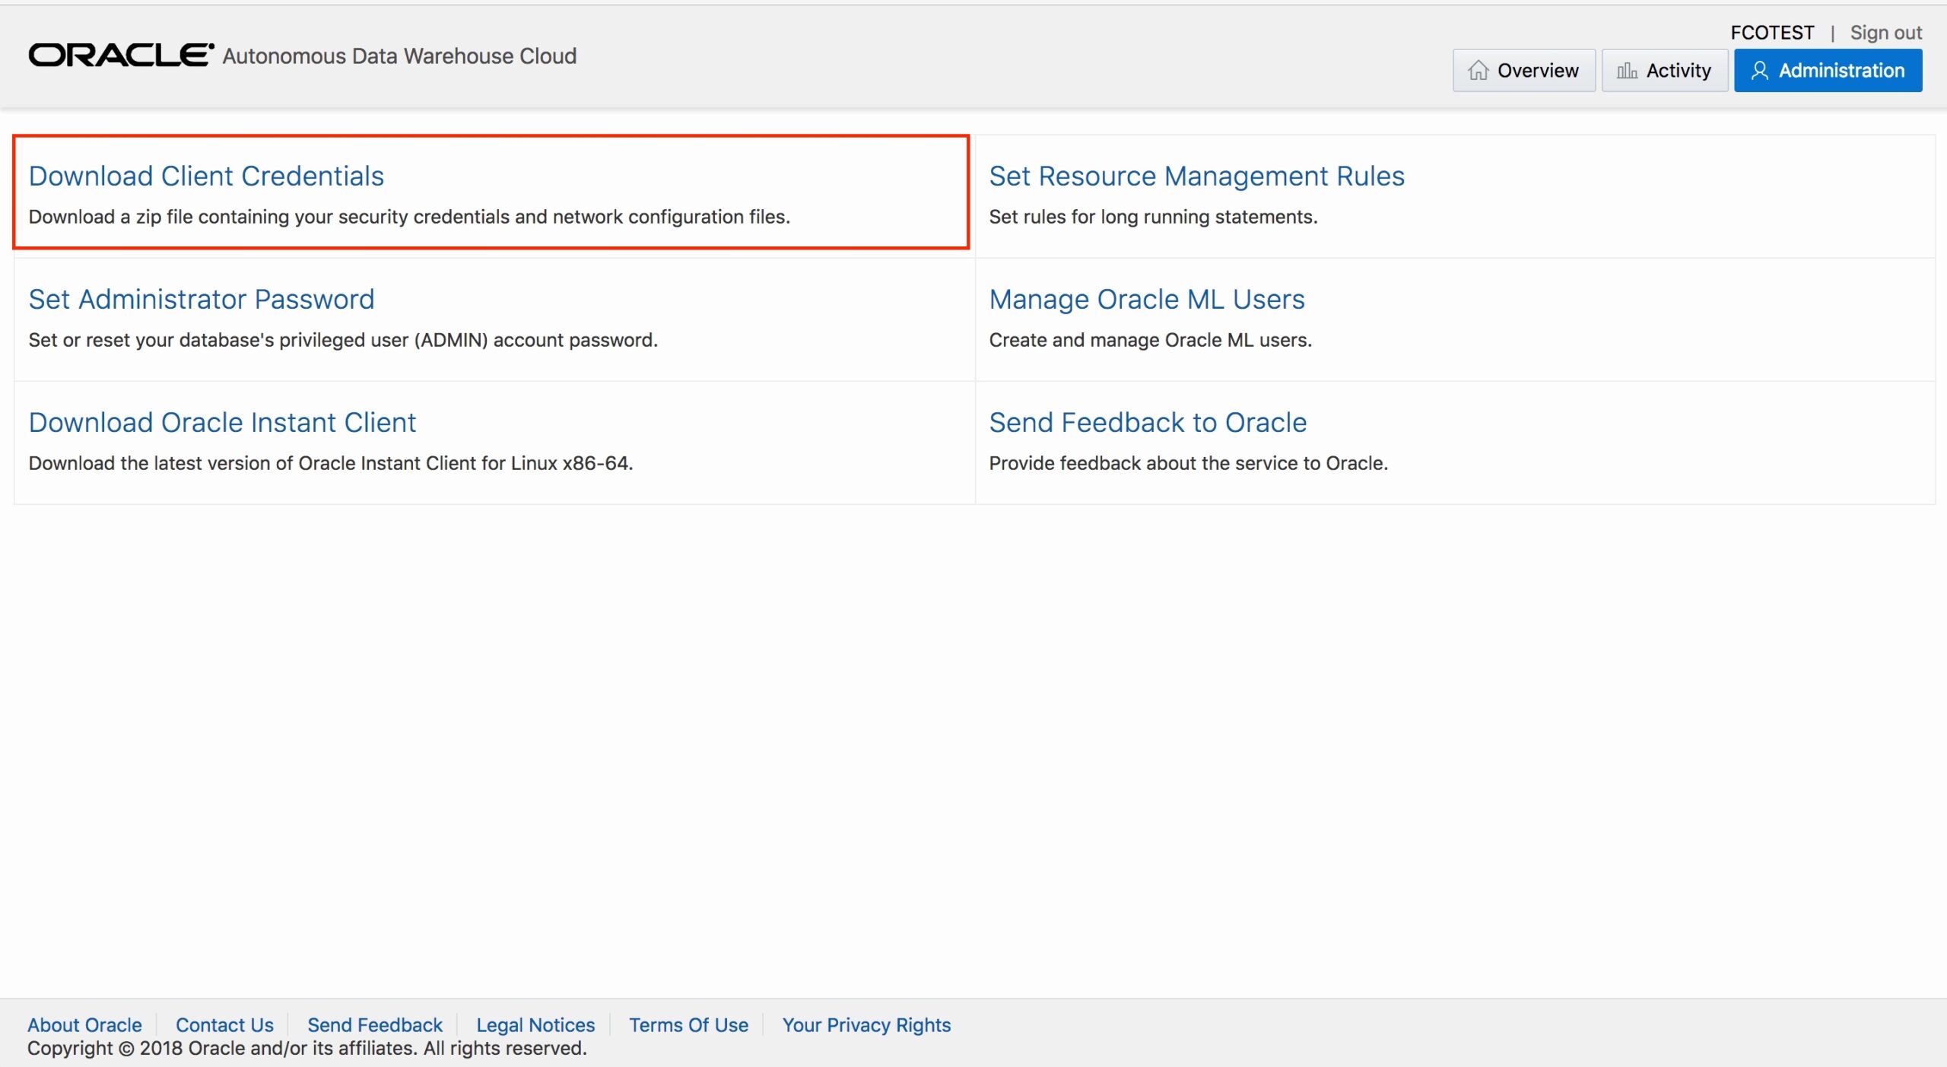Open Download Client Credentials
This screenshot has height=1067, width=1947.
[x=206, y=176]
